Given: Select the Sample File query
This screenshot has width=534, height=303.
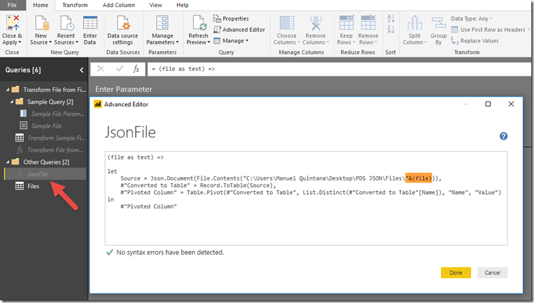Looking at the screenshot, I should pyautogui.click(x=41, y=126).
